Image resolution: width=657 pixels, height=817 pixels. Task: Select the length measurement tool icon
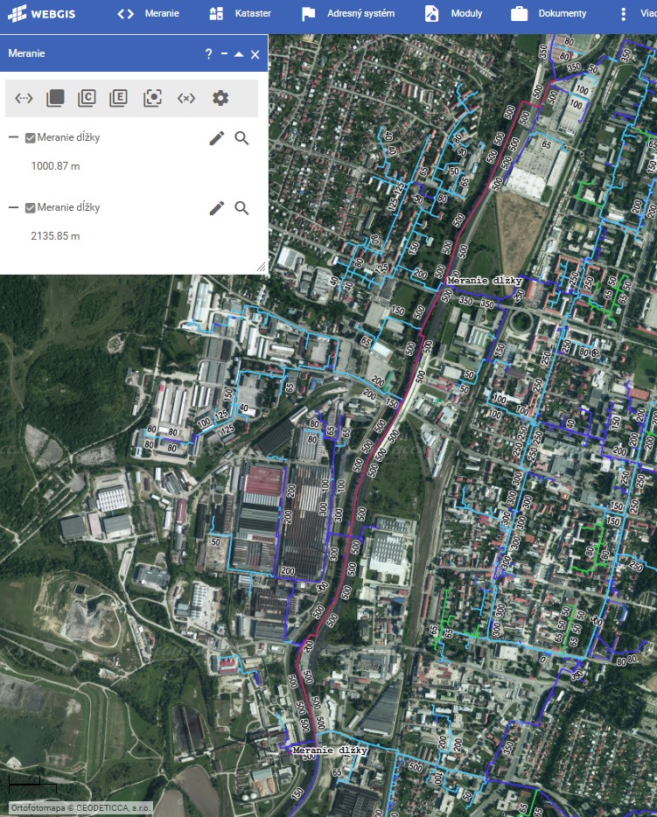24,98
